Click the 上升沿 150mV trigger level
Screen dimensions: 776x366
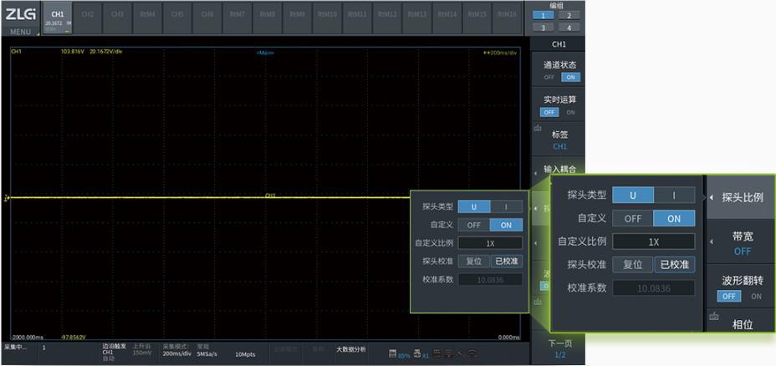point(141,351)
